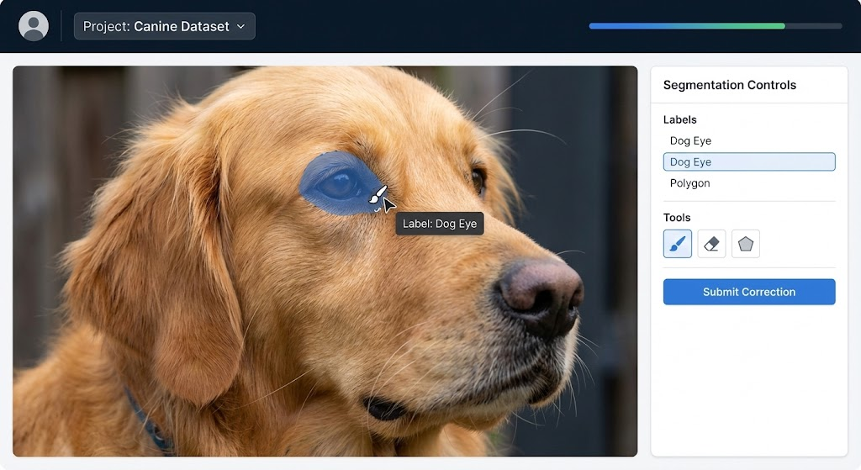861x470 pixels.
Task: Open the user profile avatar
Action: tap(34, 26)
